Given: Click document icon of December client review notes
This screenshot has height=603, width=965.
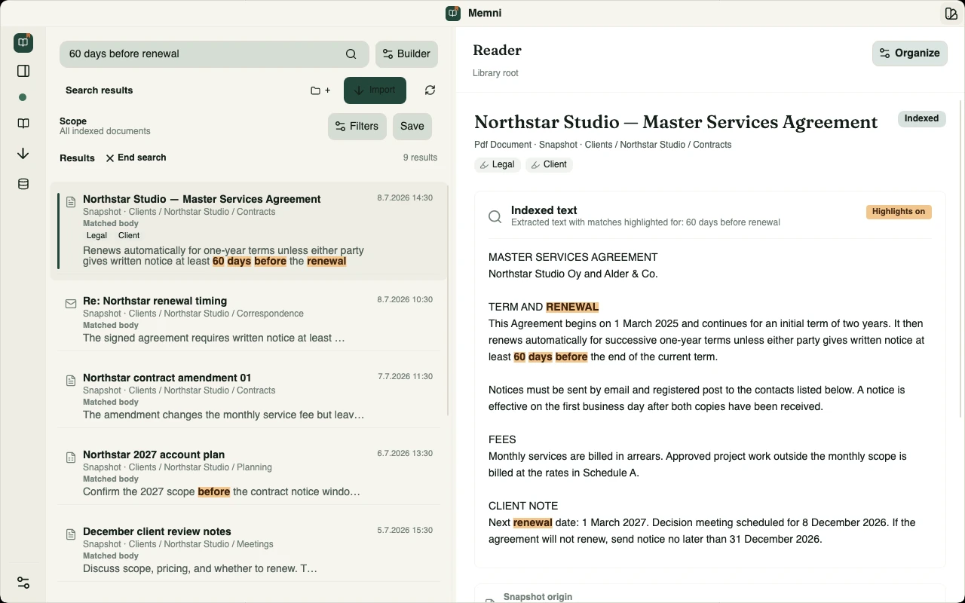Looking at the screenshot, I should click(x=71, y=534).
